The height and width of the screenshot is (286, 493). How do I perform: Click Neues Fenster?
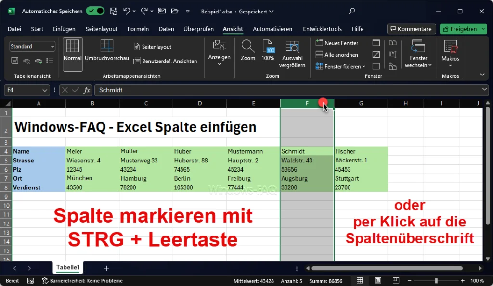click(337, 43)
